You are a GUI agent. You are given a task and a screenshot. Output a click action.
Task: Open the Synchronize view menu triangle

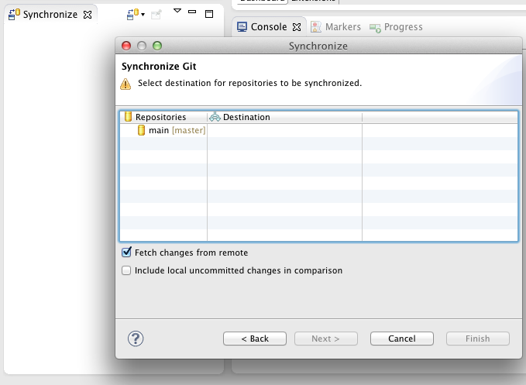pos(177,11)
